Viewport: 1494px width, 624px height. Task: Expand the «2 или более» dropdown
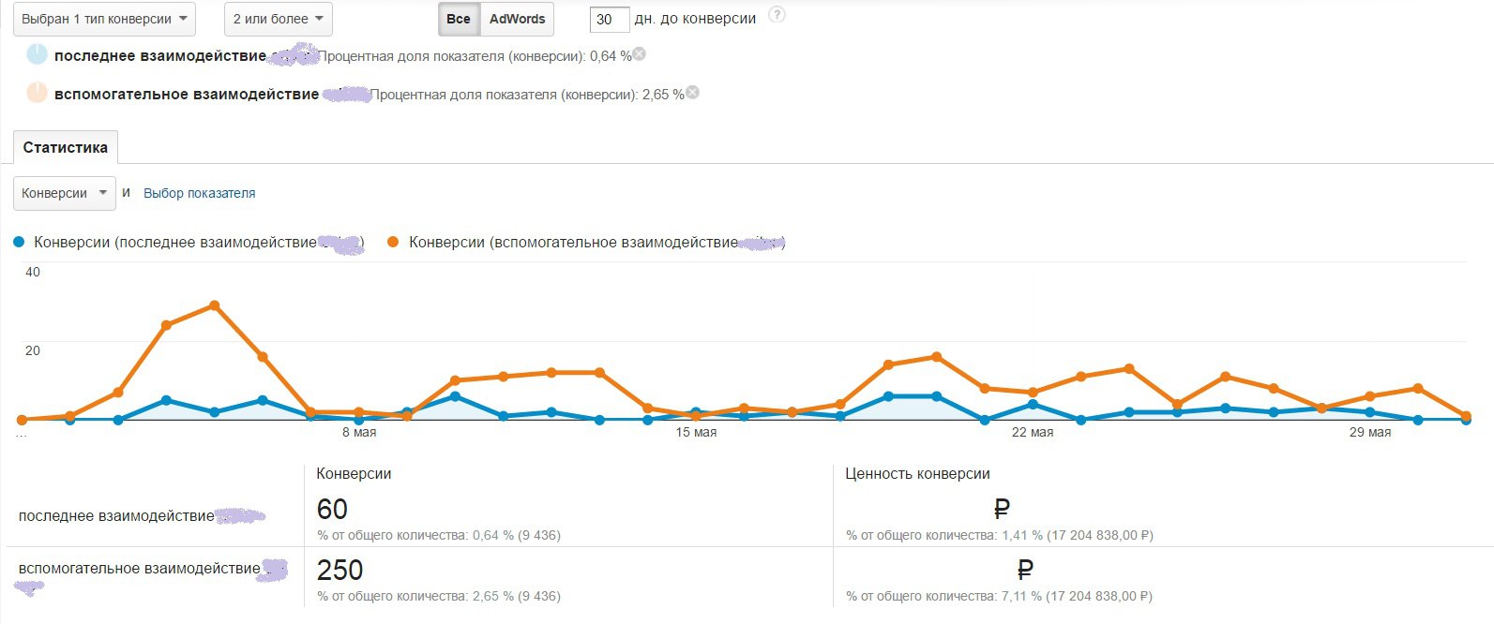pos(279,19)
